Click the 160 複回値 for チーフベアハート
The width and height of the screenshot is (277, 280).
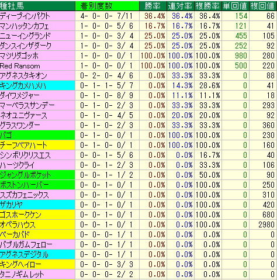[269, 145]
